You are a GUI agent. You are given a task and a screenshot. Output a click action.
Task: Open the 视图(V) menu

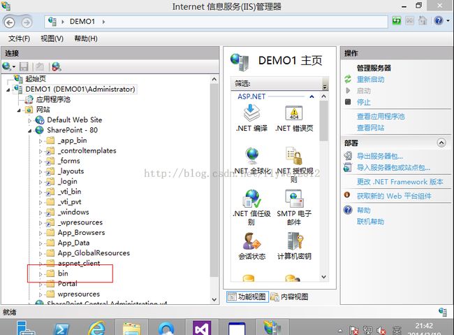click(x=52, y=38)
